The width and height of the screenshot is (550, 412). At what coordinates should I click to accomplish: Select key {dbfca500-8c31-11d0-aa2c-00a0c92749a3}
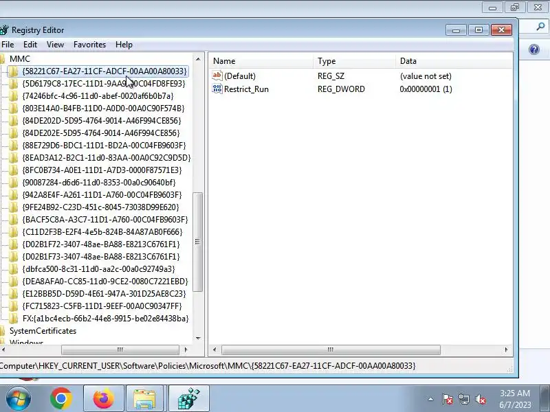click(98, 268)
